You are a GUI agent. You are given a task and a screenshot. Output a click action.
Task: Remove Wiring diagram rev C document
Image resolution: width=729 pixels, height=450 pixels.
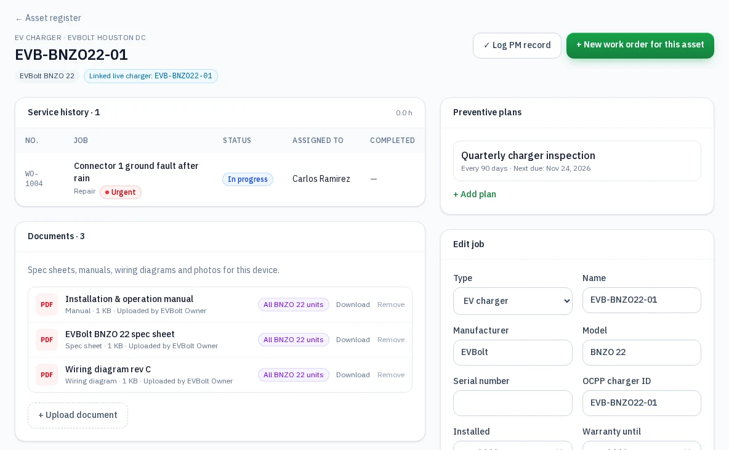(x=391, y=375)
